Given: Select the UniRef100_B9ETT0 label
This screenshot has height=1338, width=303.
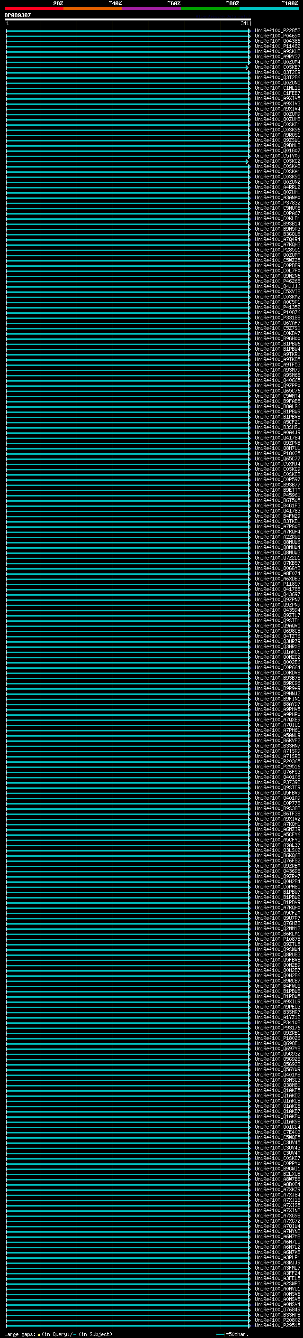Looking at the screenshot, I should click(277, 490).
